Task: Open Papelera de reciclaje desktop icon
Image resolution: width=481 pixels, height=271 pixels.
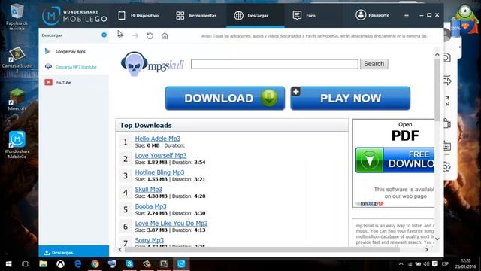Action: pyautogui.click(x=17, y=17)
